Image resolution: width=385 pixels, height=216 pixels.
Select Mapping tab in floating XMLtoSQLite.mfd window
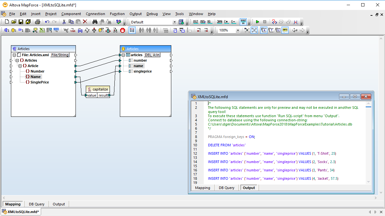[x=202, y=187]
